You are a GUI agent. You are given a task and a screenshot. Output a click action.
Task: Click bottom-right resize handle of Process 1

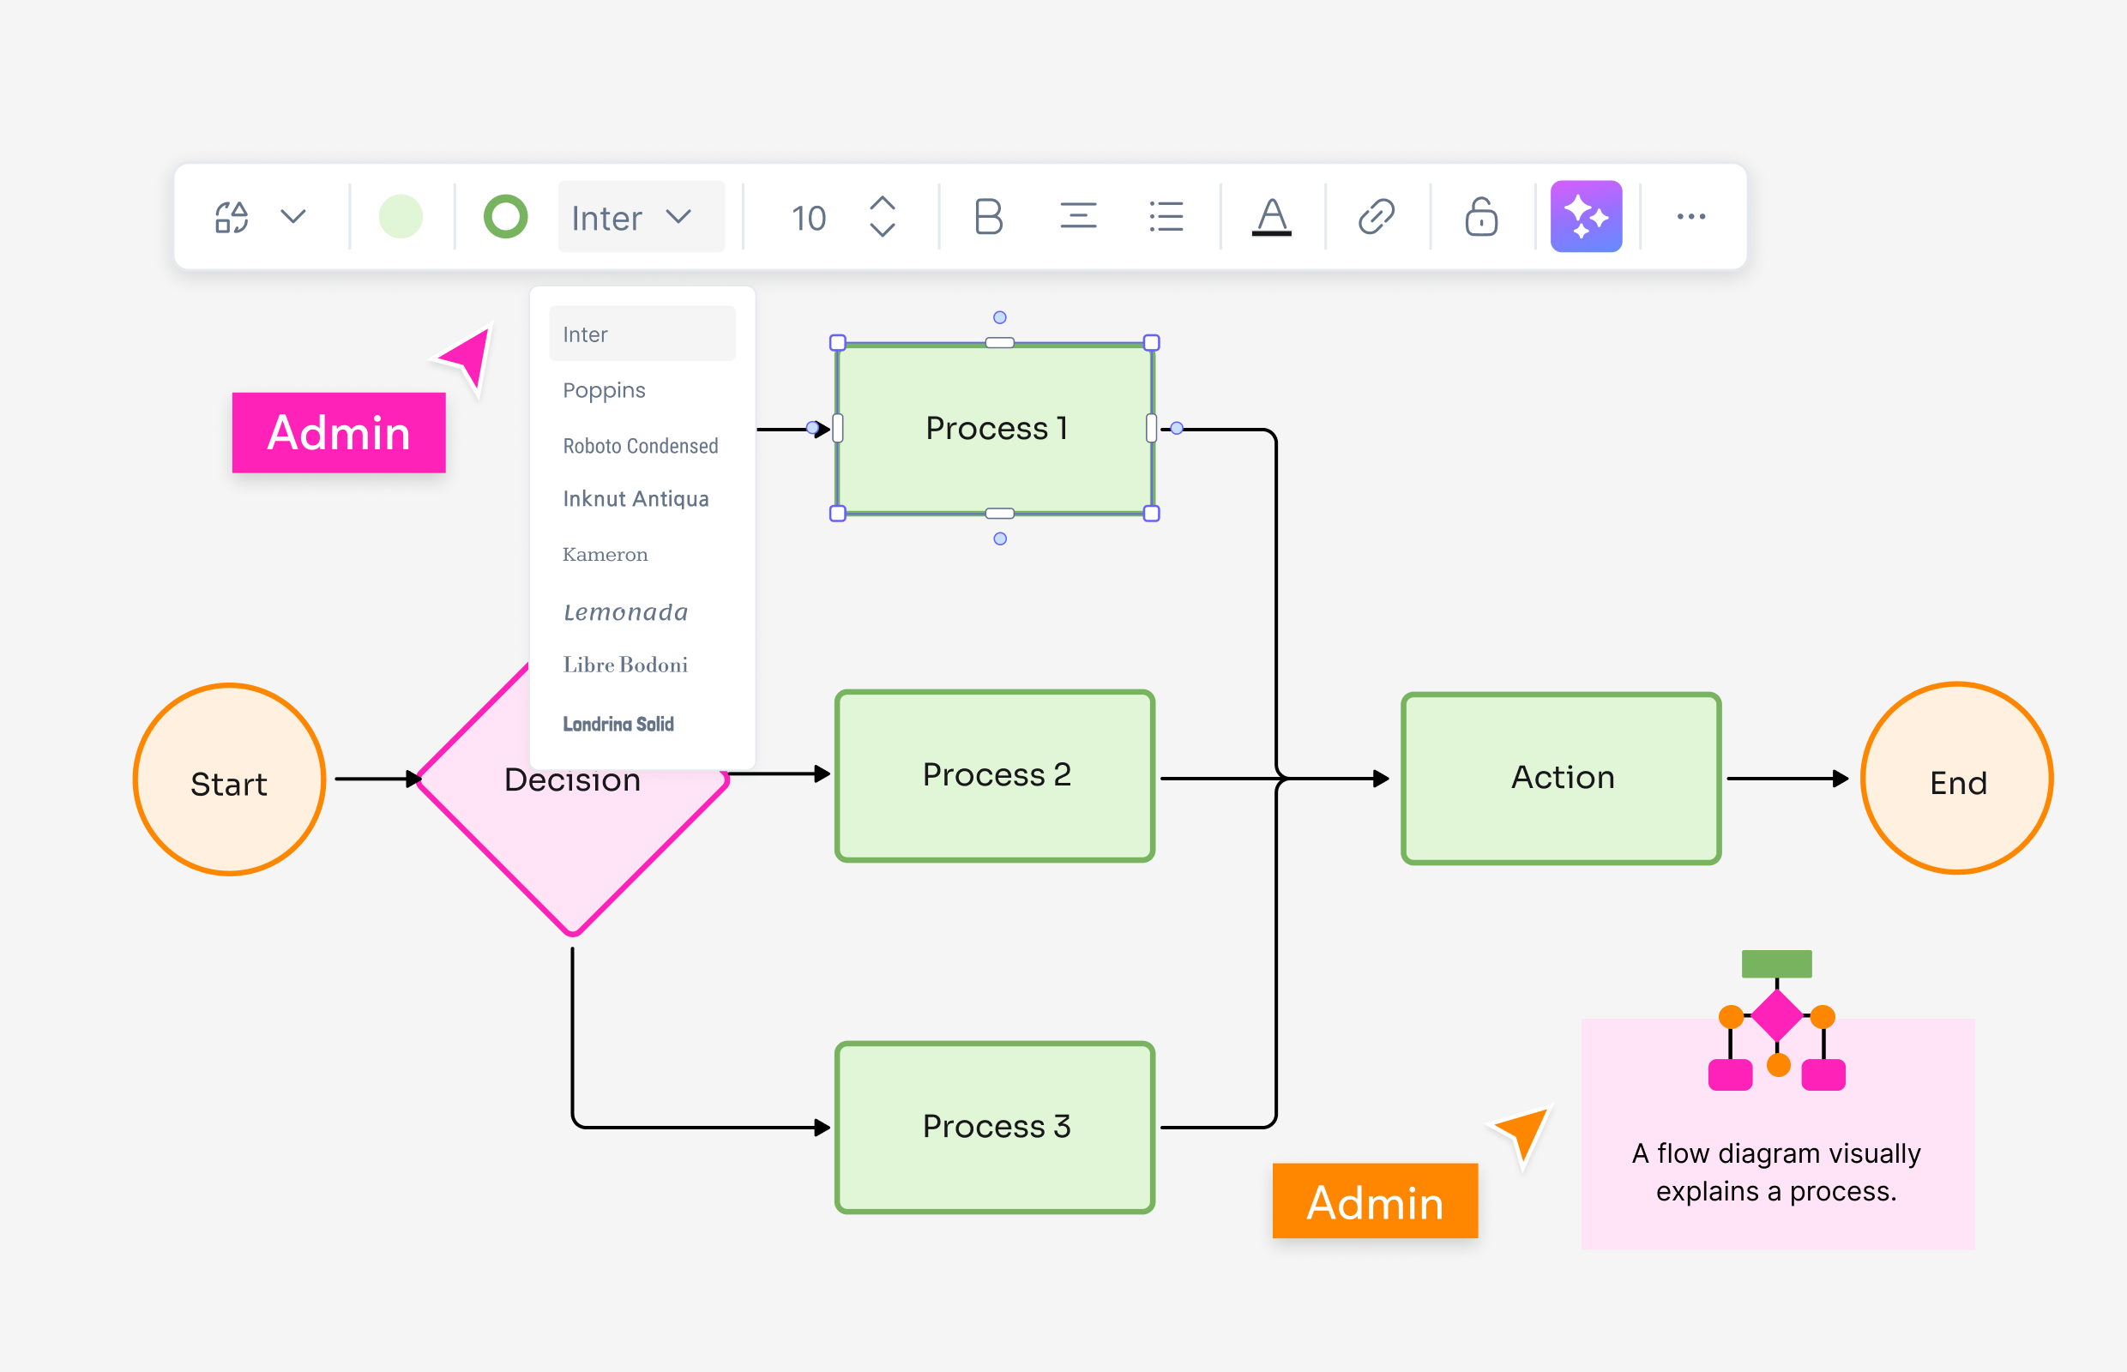(1151, 513)
